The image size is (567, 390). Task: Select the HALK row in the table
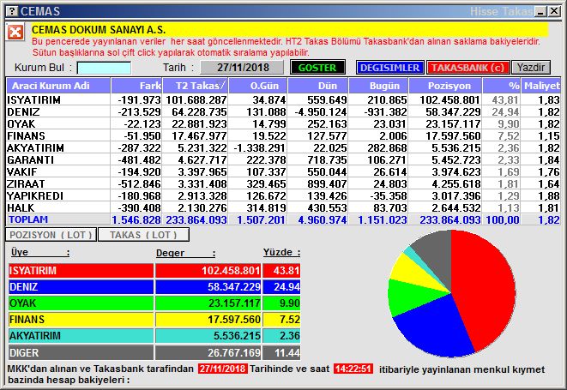(x=283, y=207)
